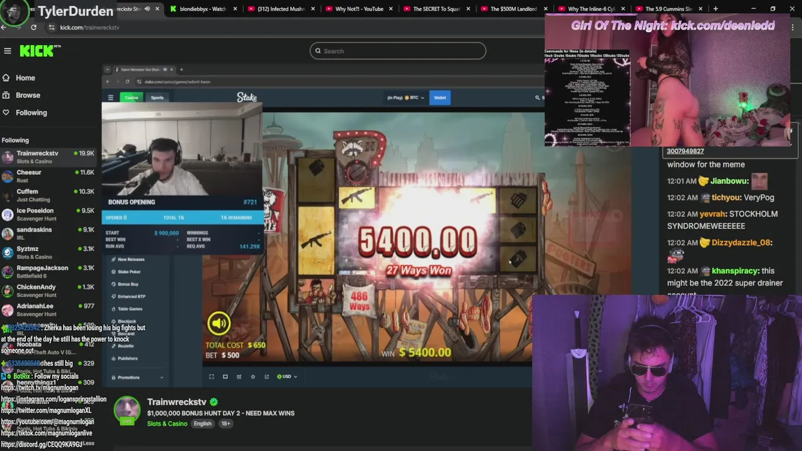Viewport: 802px width, 451px height.
Task: Open Cheesuur Rust channel in Following list
Action: click(49, 176)
